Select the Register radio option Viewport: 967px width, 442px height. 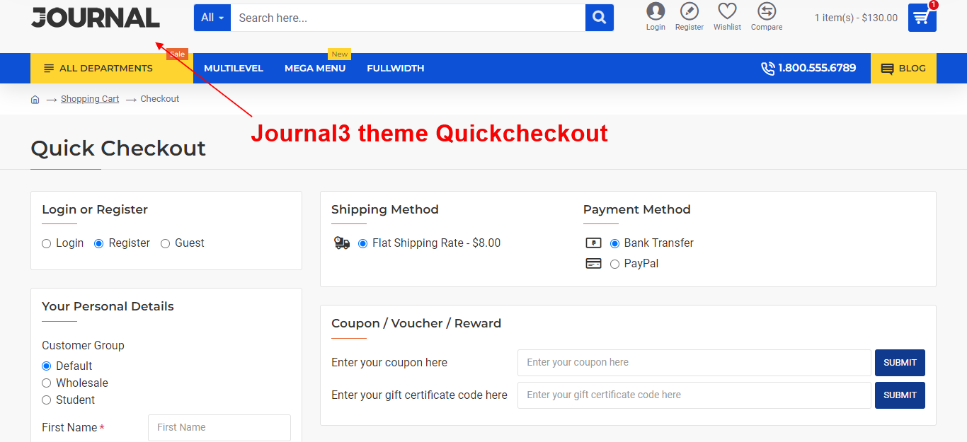pyautogui.click(x=99, y=244)
